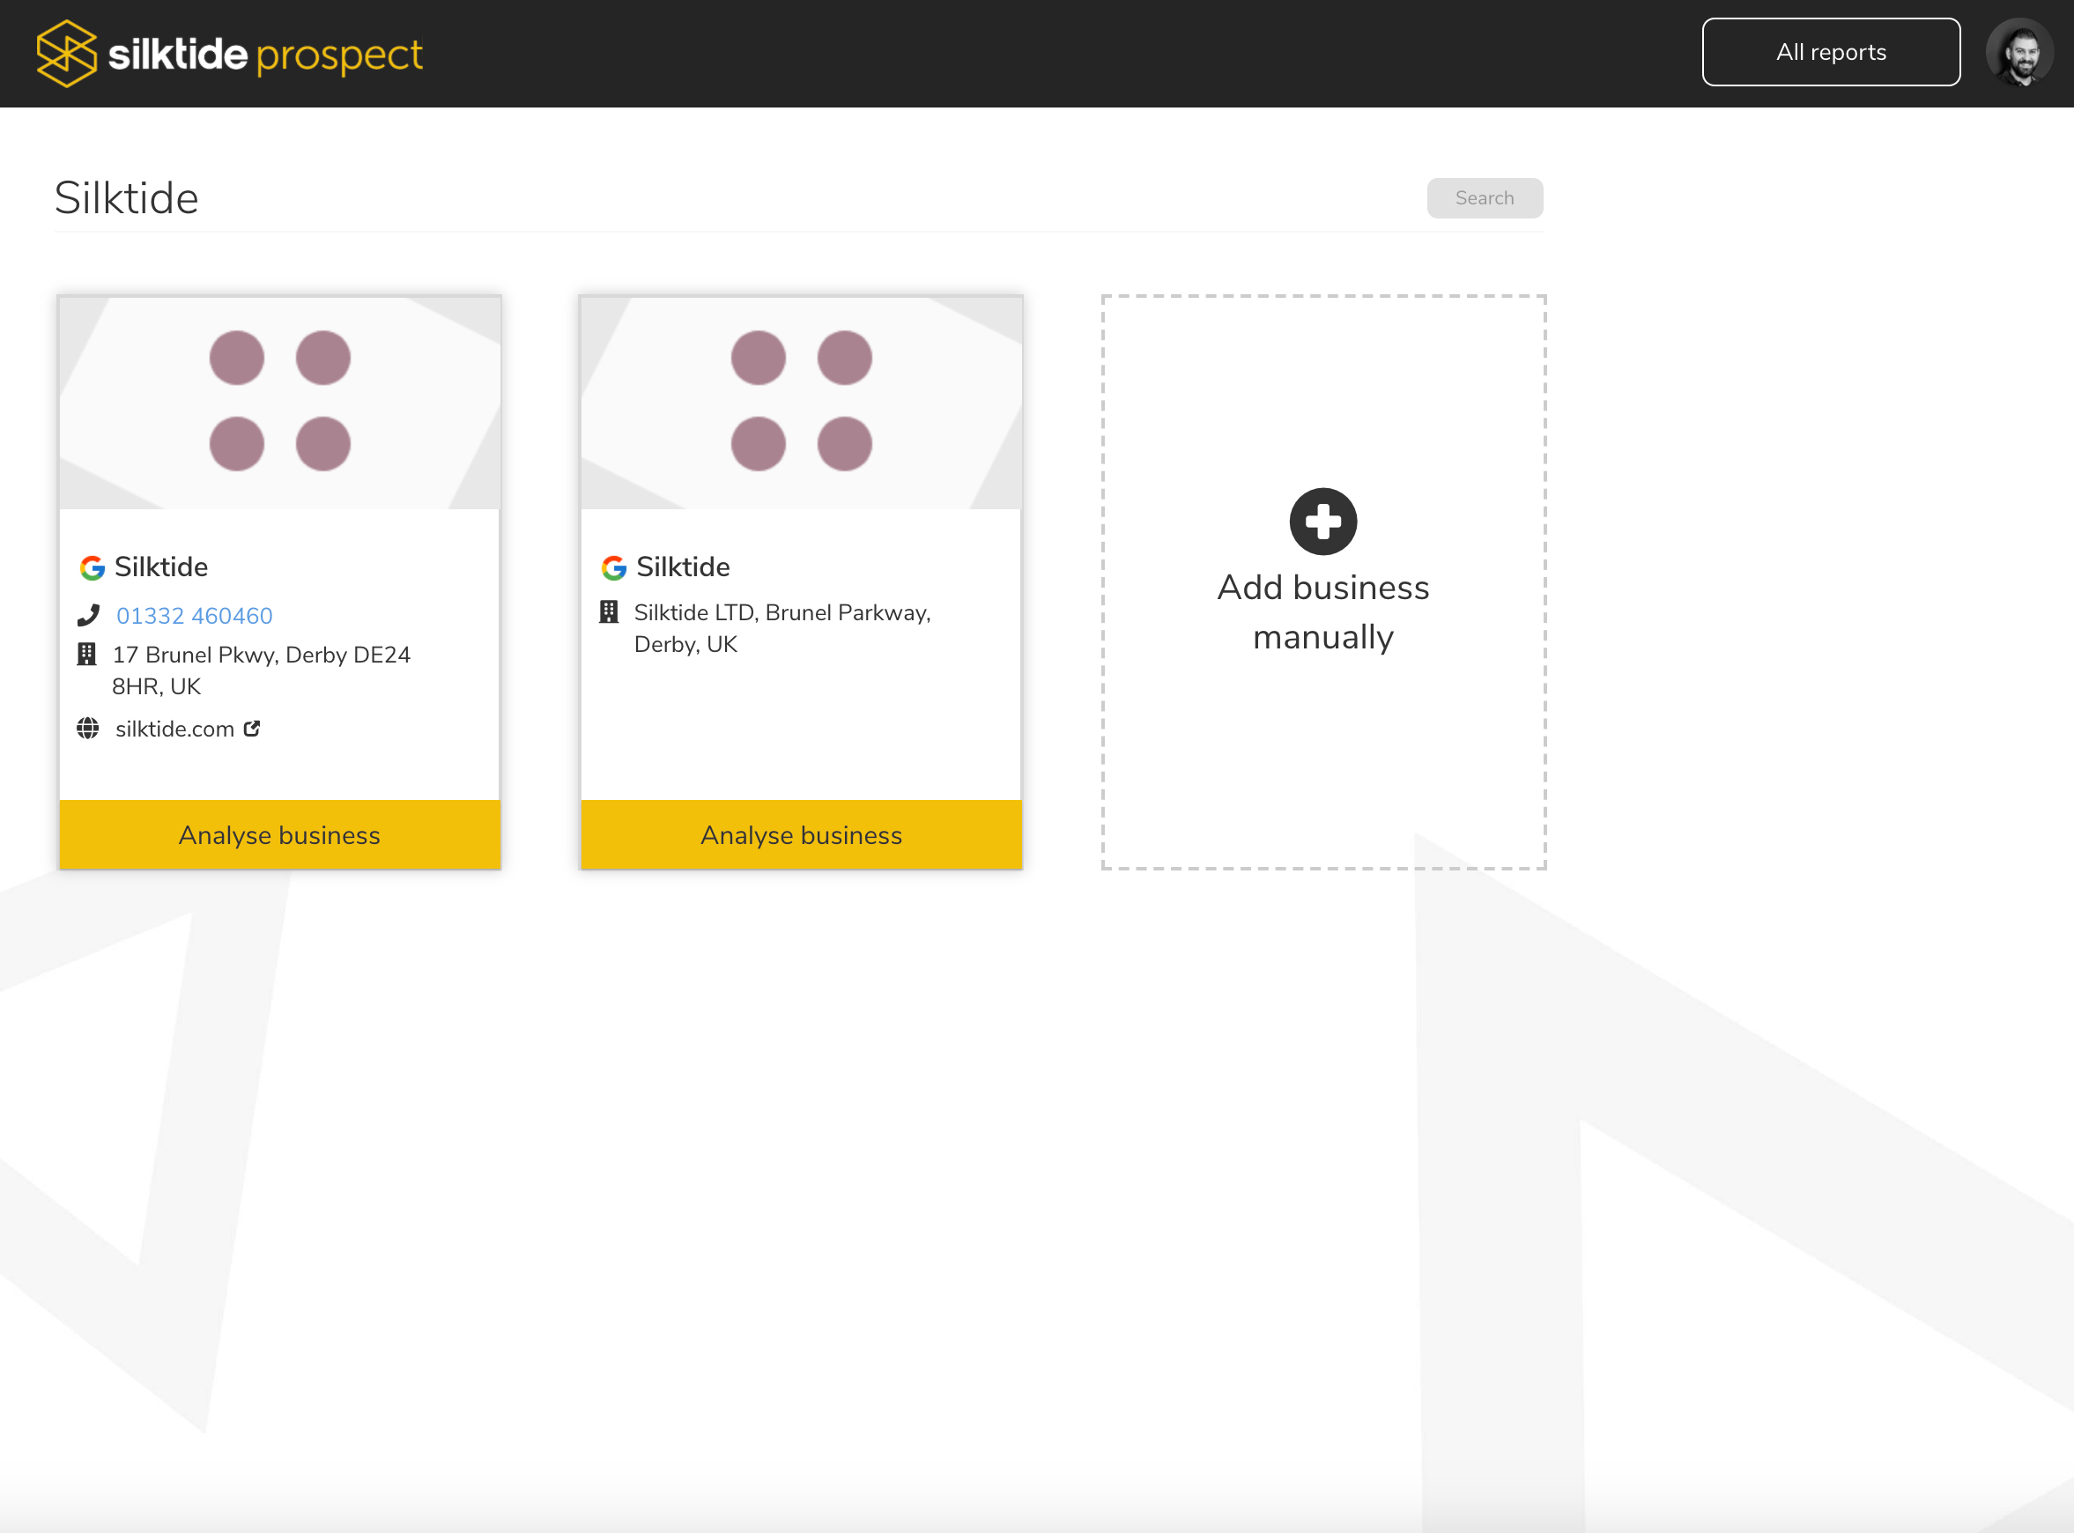This screenshot has height=1533, width=2074.
Task: Click the Silktide Prospect logo in the header
Action: coord(228,53)
